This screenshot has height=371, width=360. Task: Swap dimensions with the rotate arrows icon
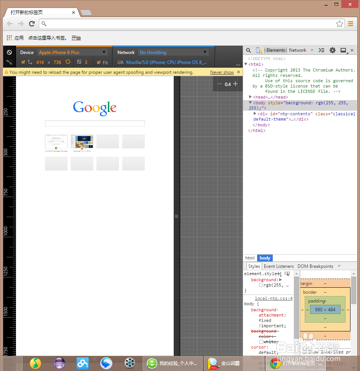point(30,62)
